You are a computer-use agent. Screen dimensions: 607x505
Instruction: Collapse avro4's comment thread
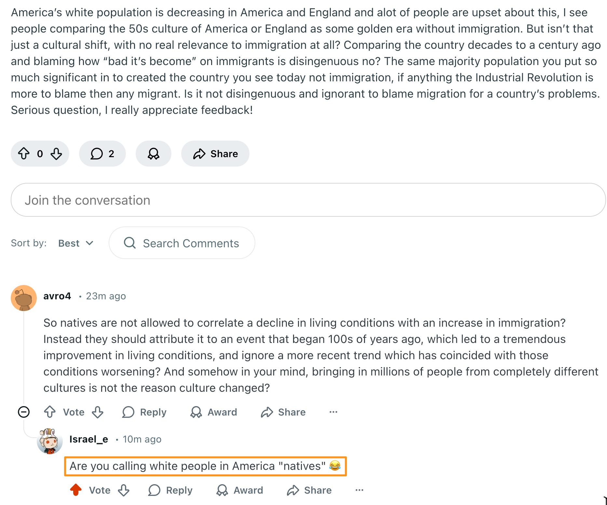(x=24, y=412)
